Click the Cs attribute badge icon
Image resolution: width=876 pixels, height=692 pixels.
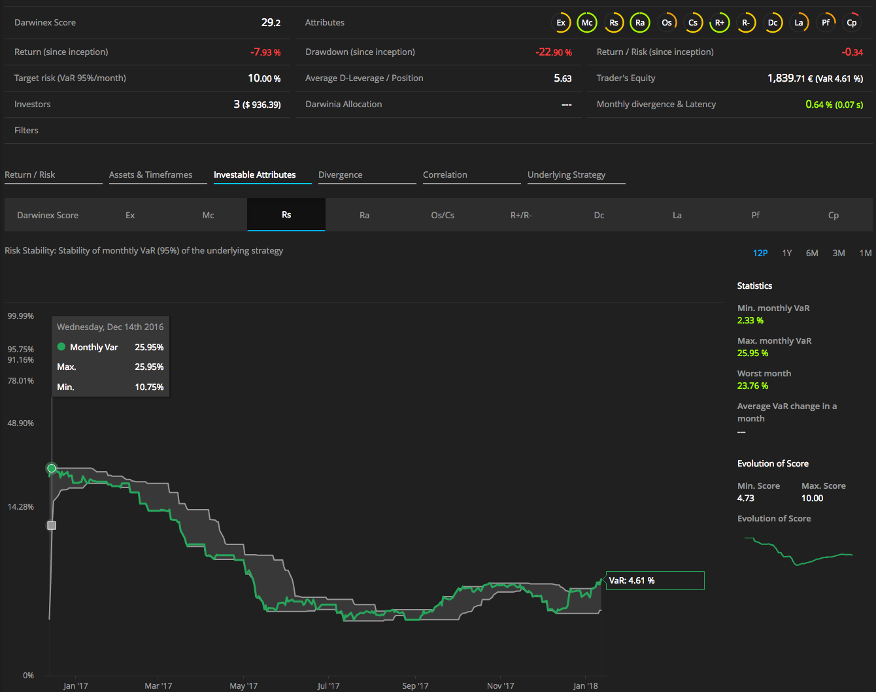693,22
